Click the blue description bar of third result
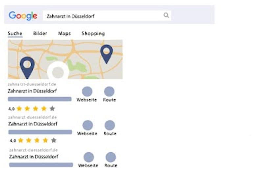 click(41, 165)
